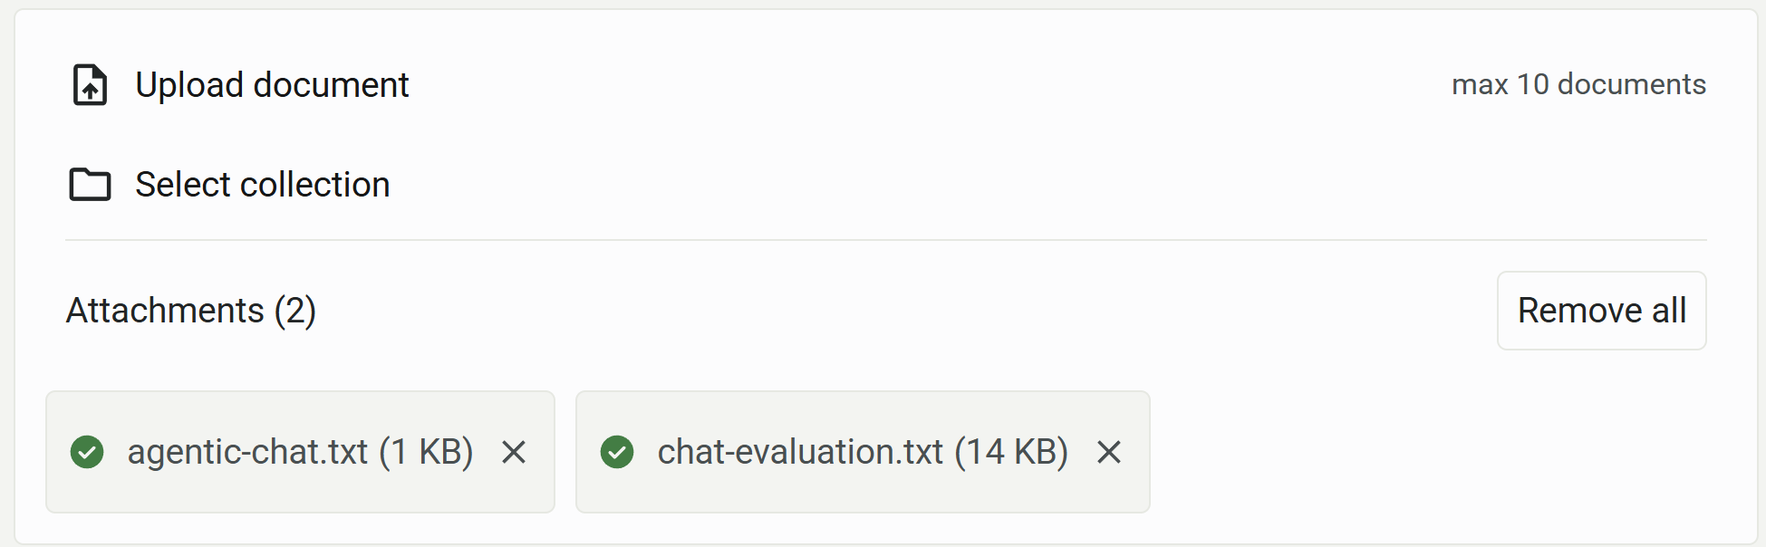Open the Select collection picker

point(262,184)
